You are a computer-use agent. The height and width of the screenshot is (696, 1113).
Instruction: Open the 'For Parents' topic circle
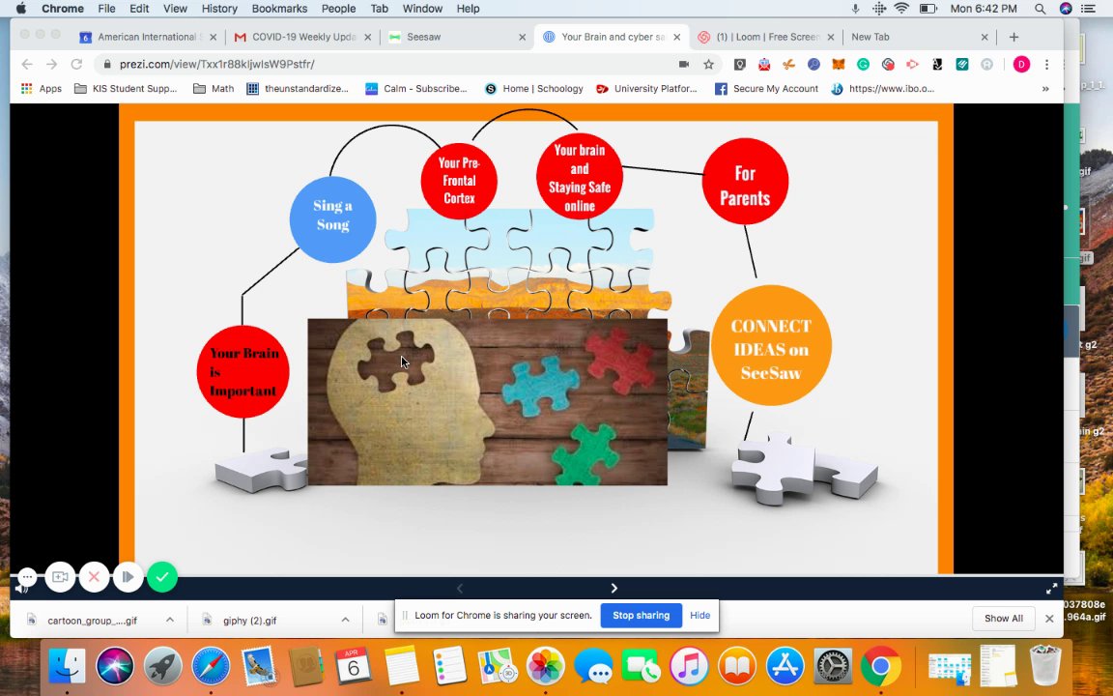pyautogui.click(x=745, y=182)
